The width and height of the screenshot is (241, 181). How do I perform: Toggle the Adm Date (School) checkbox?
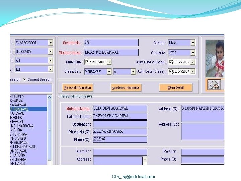(170, 62)
